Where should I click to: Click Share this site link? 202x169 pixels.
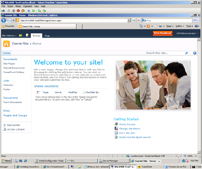point(127,124)
